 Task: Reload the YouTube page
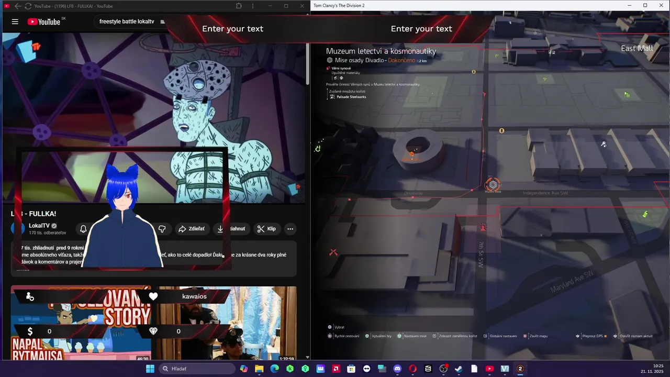[x=28, y=6]
